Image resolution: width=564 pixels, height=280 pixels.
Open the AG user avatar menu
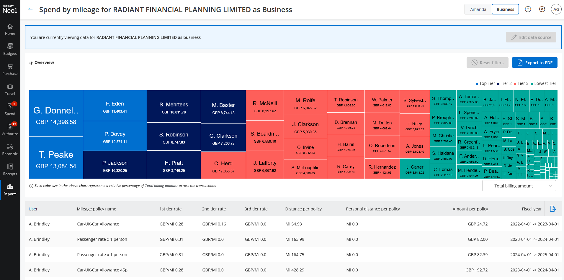coord(556,9)
